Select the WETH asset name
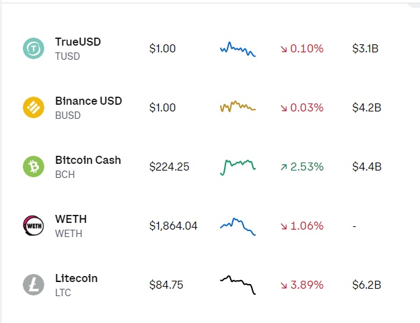This screenshot has width=420, height=323. coord(70,220)
